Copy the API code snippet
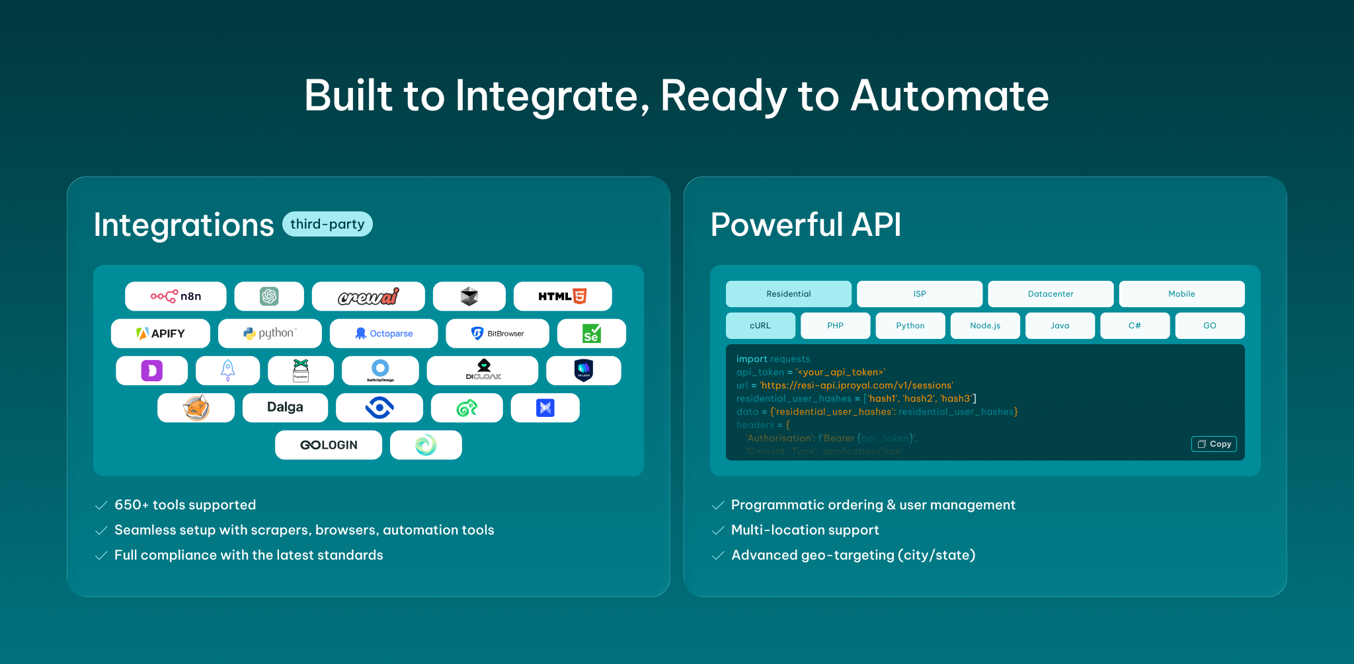Image resolution: width=1354 pixels, height=664 pixels. (1214, 444)
